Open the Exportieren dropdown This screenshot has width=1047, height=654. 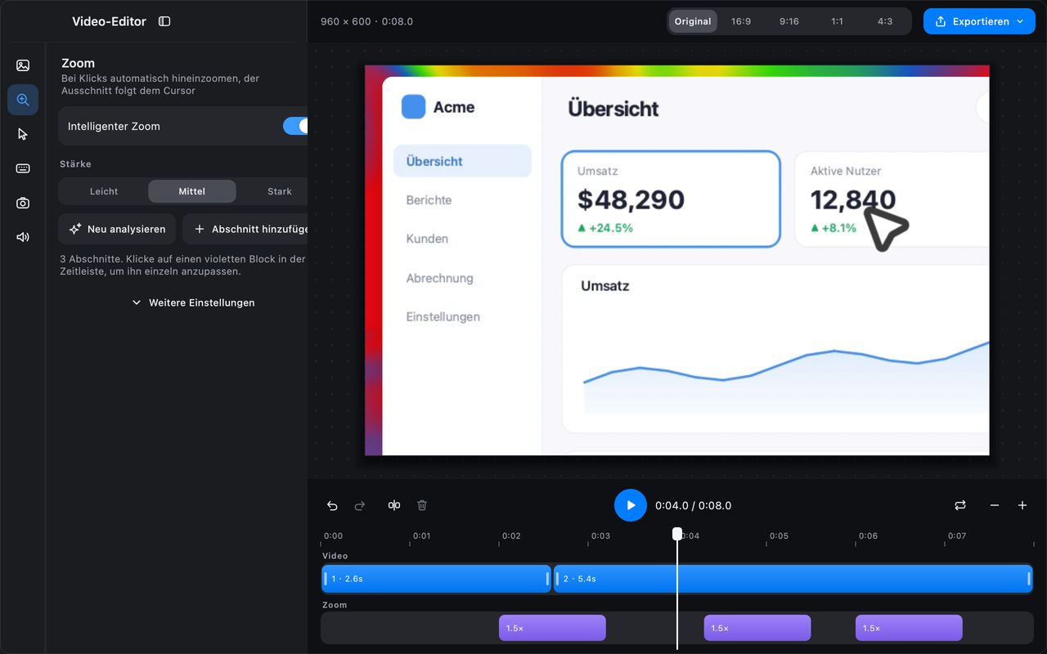click(979, 21)
